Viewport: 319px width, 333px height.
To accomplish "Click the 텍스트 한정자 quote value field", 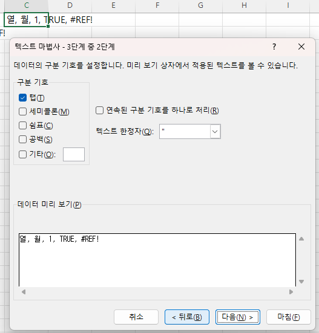I will click(x=185, y=132).
